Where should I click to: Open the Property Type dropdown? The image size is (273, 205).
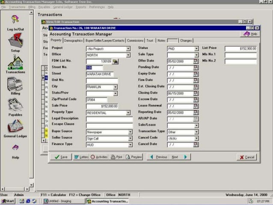[x=128, y=113]
